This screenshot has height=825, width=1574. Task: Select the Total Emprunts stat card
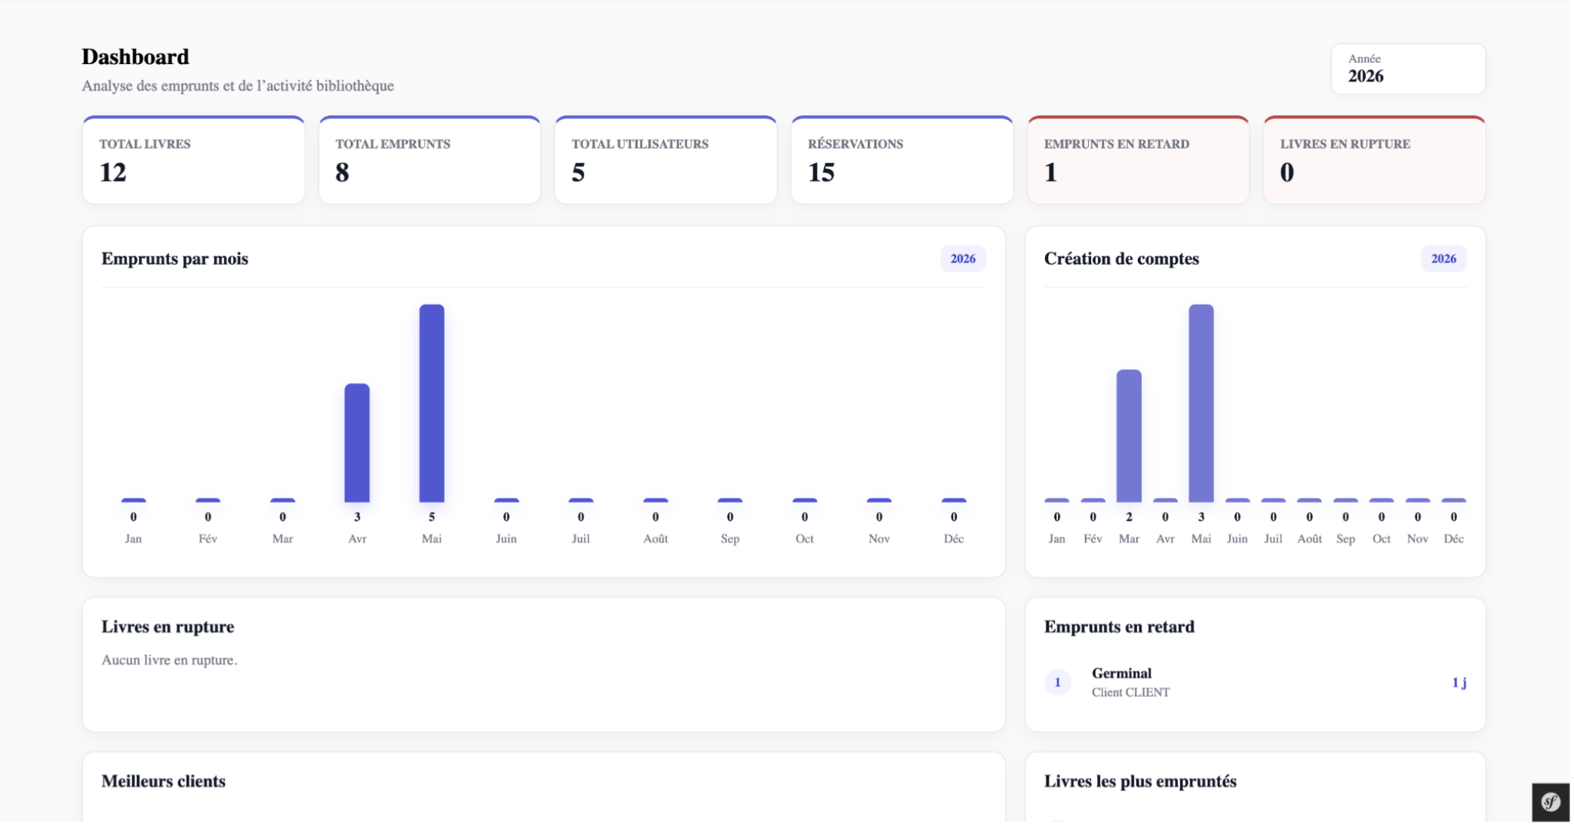[x=431, y=160]
